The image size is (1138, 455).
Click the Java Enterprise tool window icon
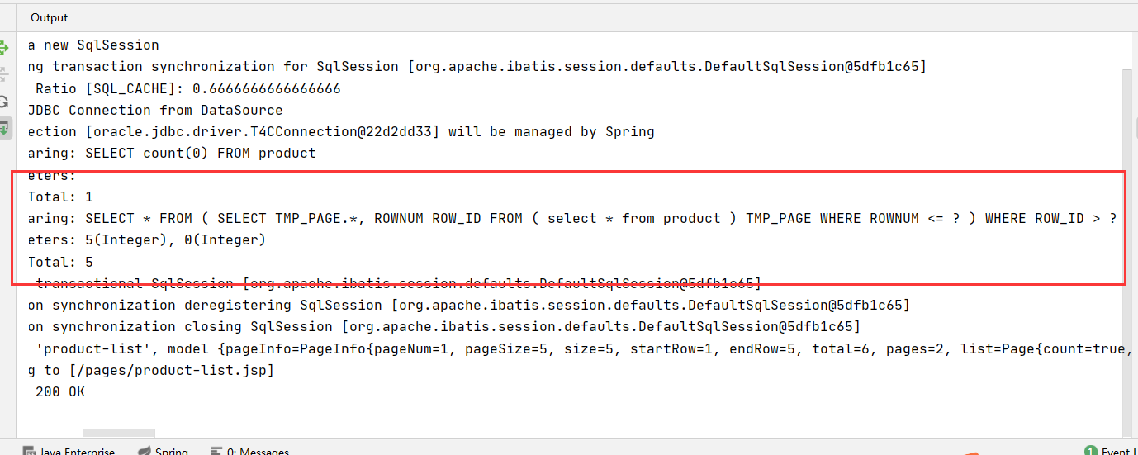(x=31, y=452)
